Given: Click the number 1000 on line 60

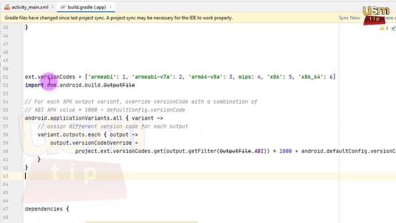Looking at the screenshot, I should click(285, 151).
